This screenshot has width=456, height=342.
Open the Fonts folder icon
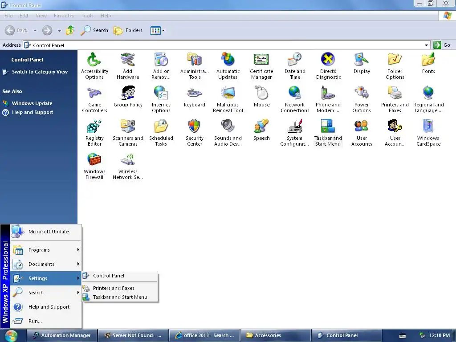click(428, 63)
